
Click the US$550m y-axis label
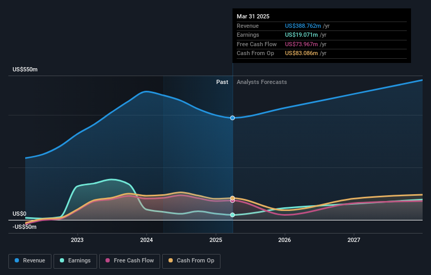pyautogui.click(x=25, y=69)
